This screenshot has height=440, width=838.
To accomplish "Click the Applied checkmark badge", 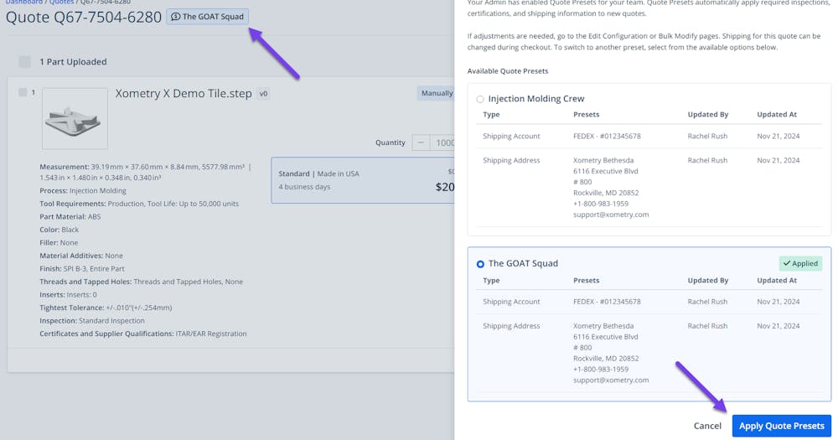I will point(800,263).
